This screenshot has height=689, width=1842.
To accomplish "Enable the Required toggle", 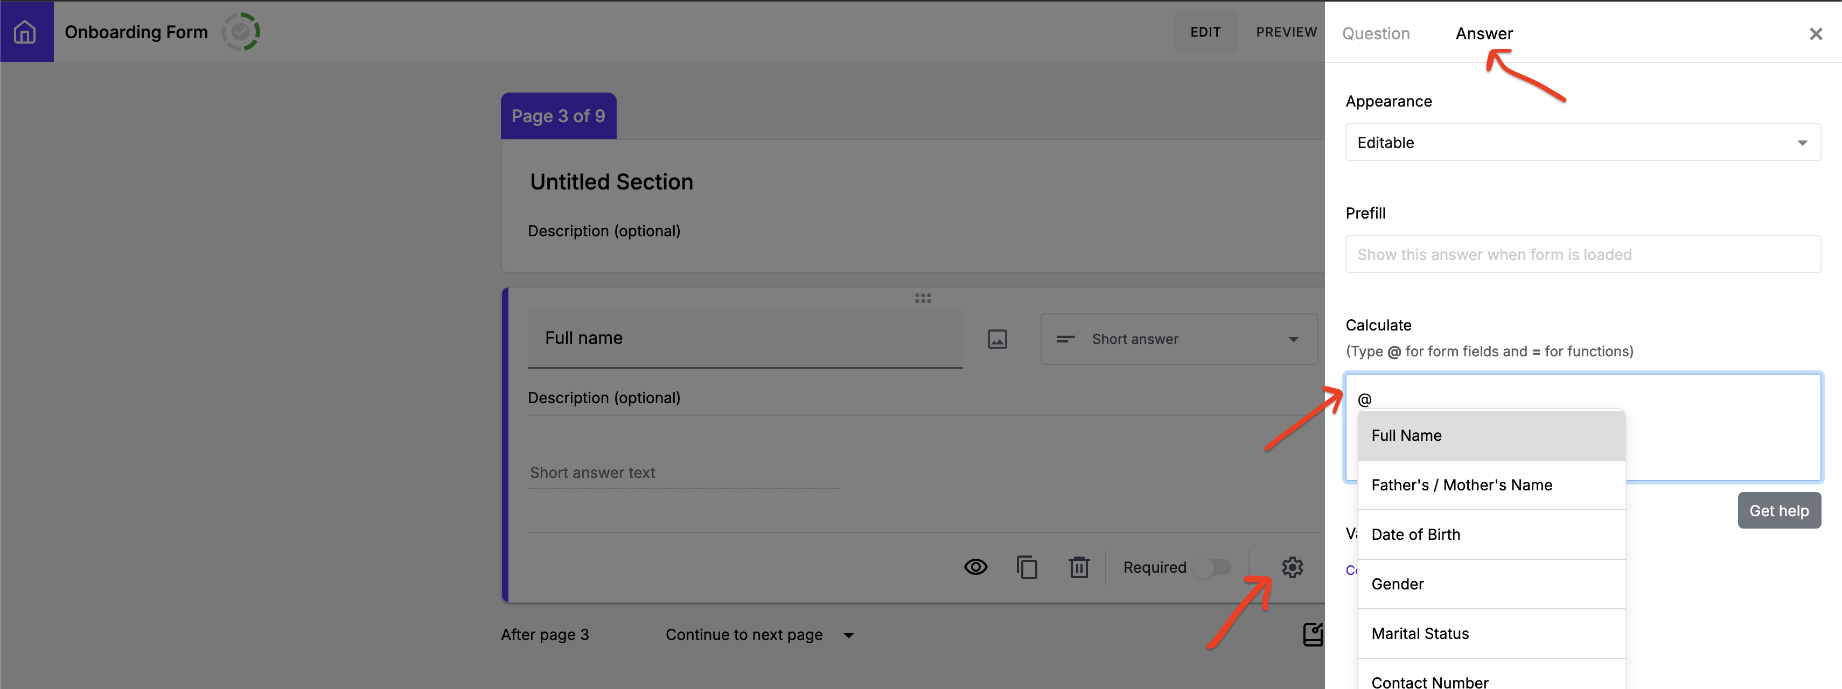I will point(1213,567).
